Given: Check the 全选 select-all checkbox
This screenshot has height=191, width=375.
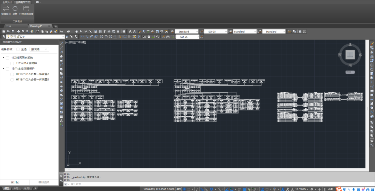Looking at the screenshot, I should pos(18,49).
